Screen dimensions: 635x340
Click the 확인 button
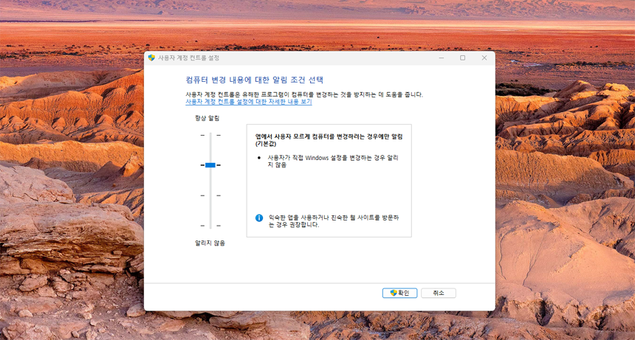(399, 293)
